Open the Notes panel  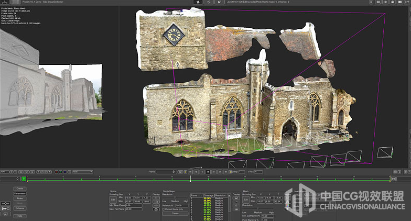point(20,198)
